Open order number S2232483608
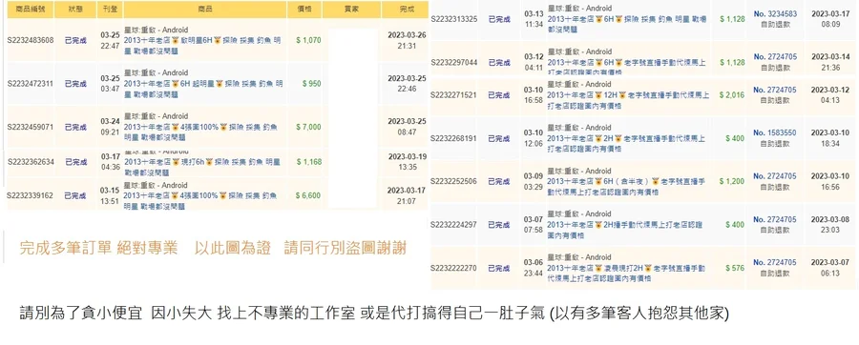Image resolution: width=859 pixels, height=345 pixels. (x=31, y=40)
